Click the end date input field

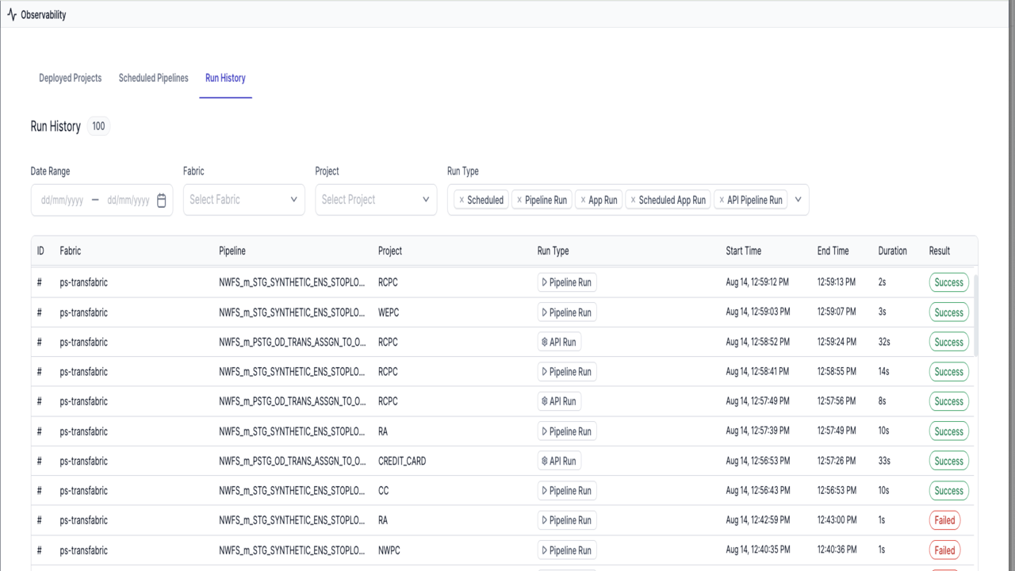point(128,201)
